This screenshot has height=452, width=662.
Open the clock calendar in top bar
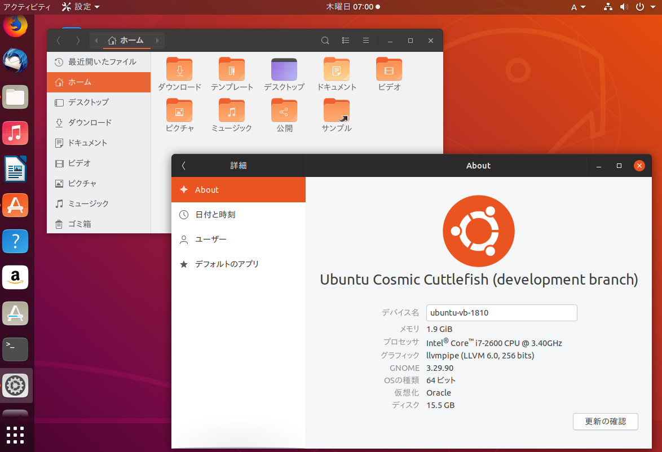353,7
